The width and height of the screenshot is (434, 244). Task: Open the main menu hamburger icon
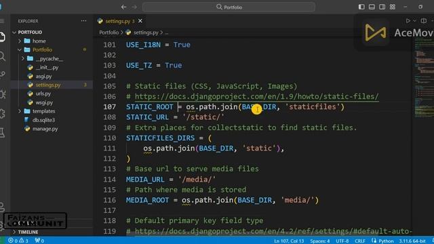[x=2, y=21]
